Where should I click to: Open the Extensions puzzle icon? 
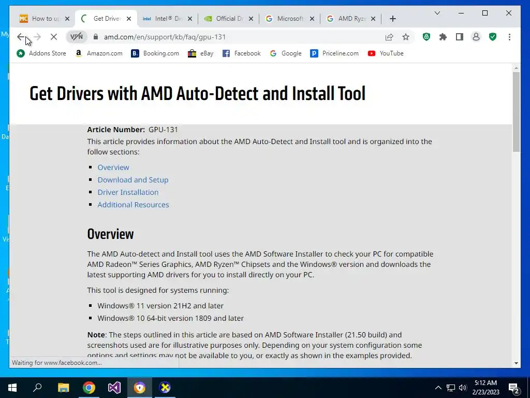[443, 37]
